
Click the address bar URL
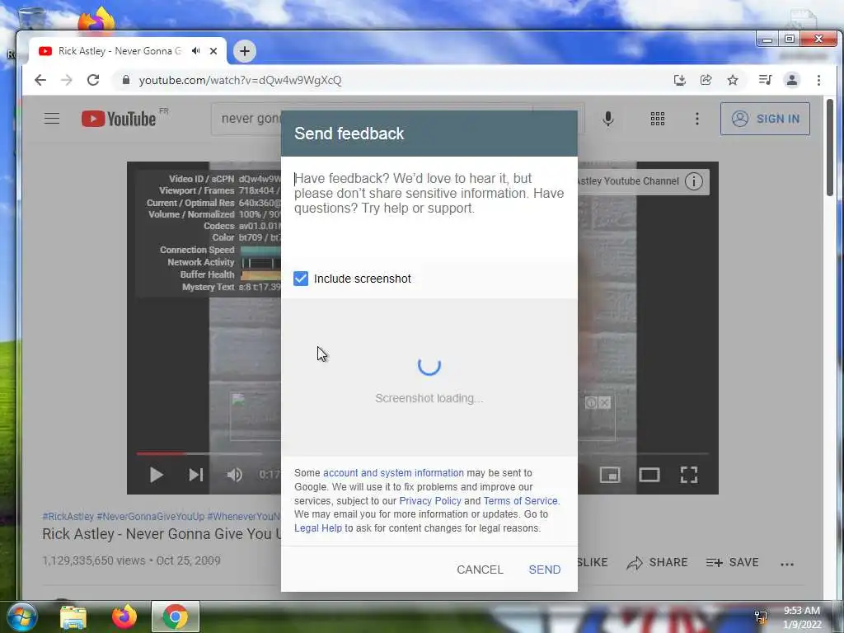pyautogui.click(x=240, y=80)
